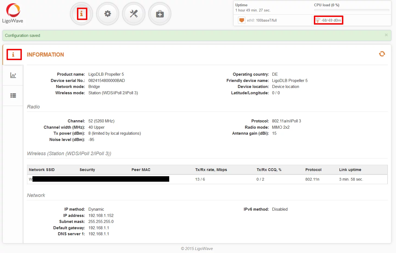
Task: Click the 0 / 2 CCQ value
Action: pyautogui.click(x=260, y=179)
